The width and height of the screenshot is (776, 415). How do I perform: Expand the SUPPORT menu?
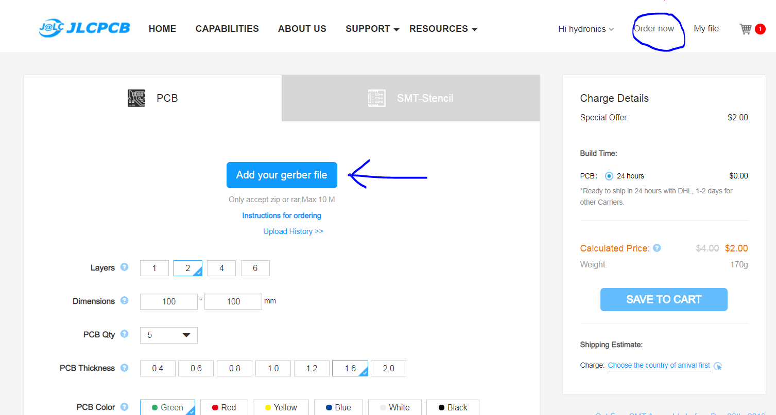[x=372, y=29]
